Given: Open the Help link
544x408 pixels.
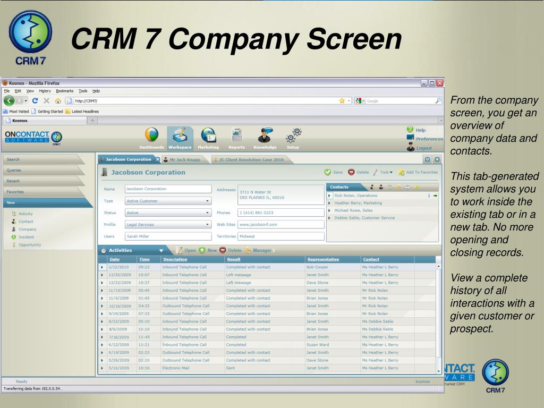Looking at the screenshot, I should click(416, 130).
